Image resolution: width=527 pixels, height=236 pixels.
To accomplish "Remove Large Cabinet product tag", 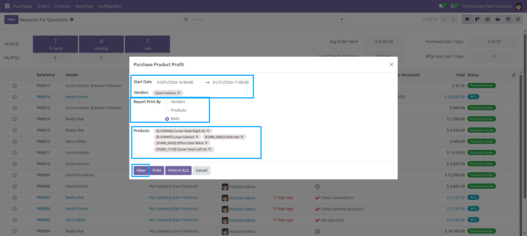I will click(197, 137).
